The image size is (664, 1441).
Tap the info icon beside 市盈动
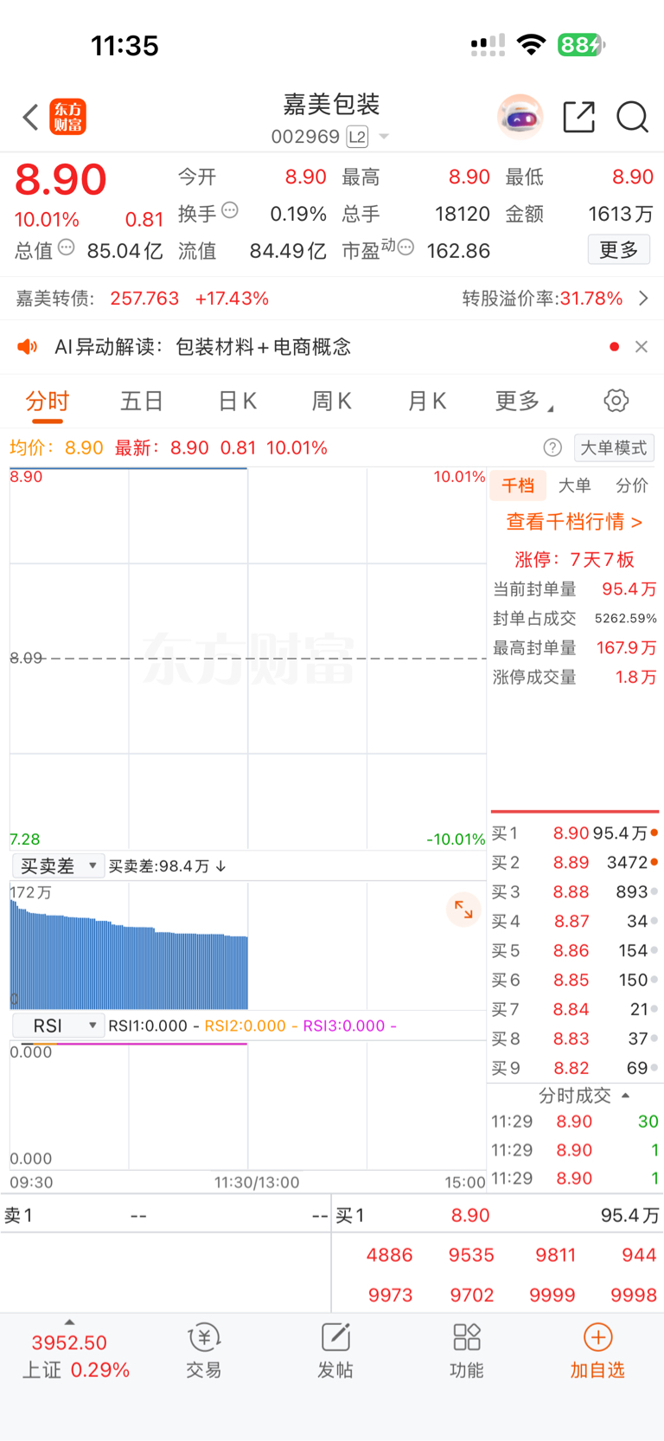point(405,248)
